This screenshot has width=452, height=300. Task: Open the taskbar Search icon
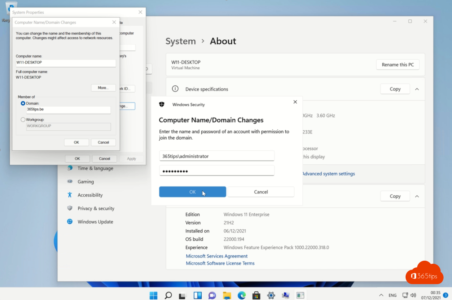pyautogui.click(x=168, y=296)
